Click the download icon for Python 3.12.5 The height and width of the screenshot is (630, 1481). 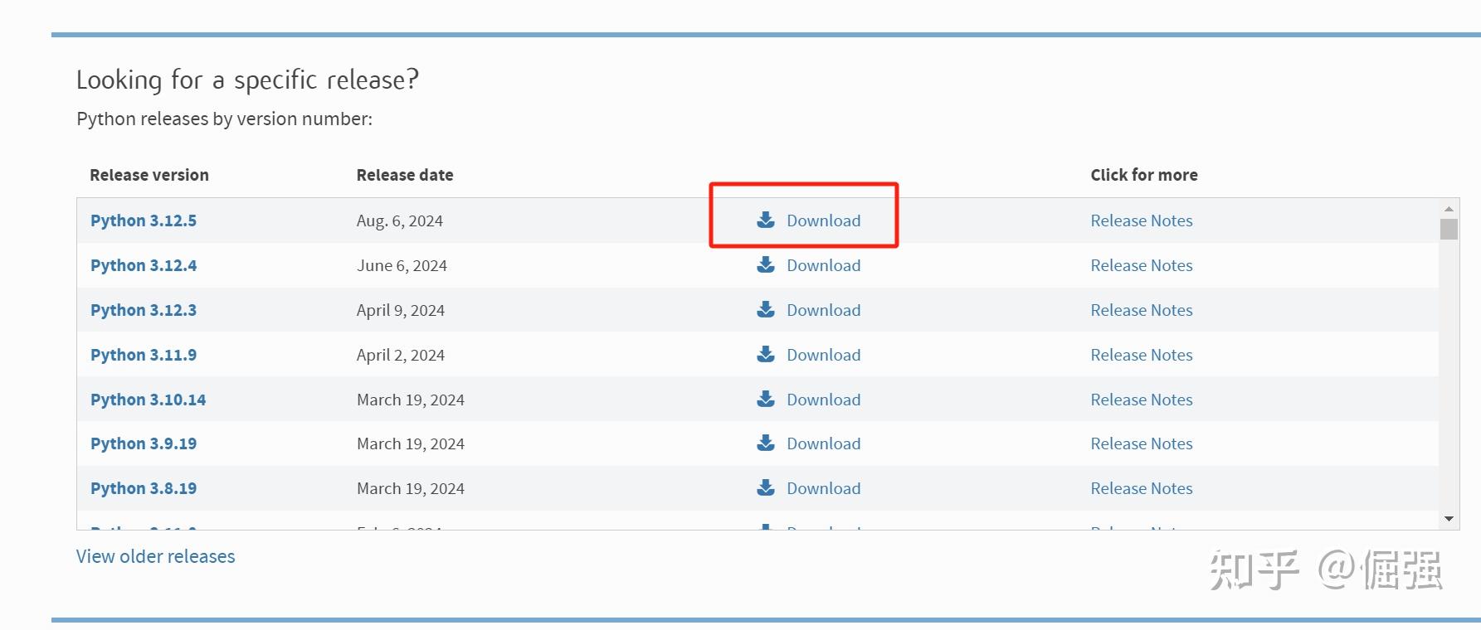[766, 220]
